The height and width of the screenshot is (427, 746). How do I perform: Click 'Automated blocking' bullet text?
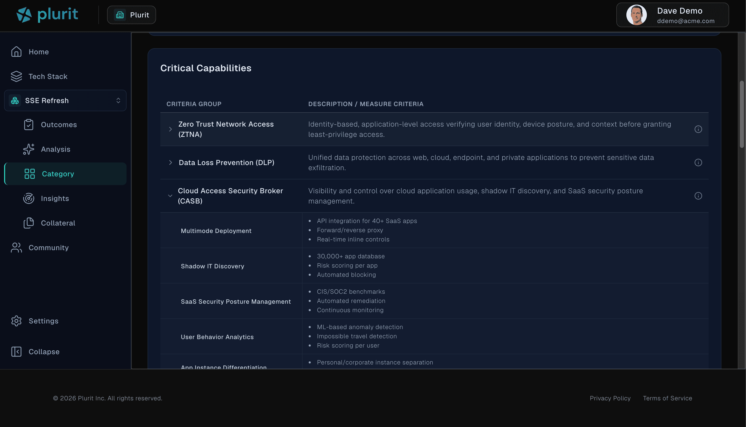(x=346, y=275)
